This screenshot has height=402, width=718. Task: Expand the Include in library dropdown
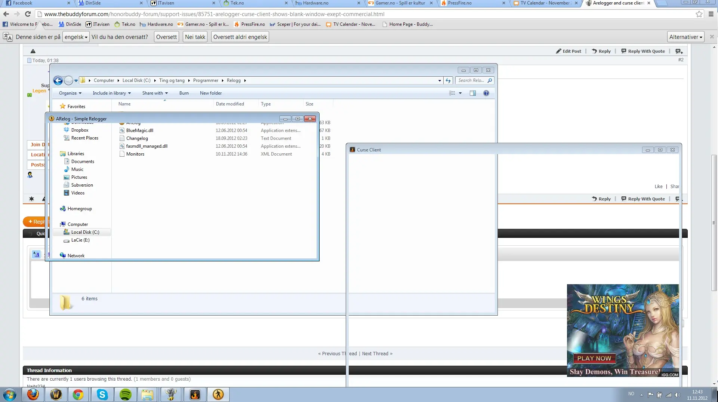[112, 93]
